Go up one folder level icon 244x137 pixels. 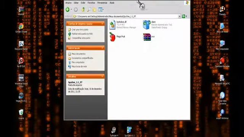(83, 10)
